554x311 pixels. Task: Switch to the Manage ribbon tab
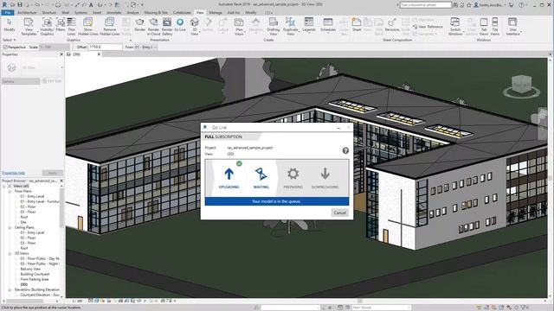click(x=216, y=13)
